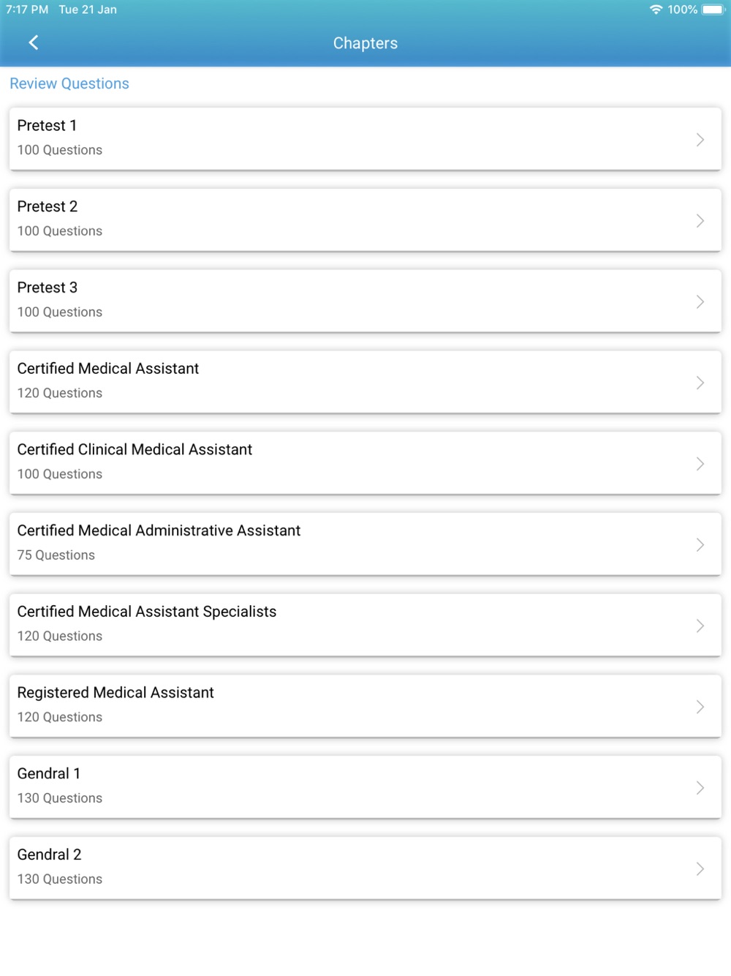This screenshot has height=976, width=731.
Task: Open Gendral 1 chapter
Action: tap(365, 787)
